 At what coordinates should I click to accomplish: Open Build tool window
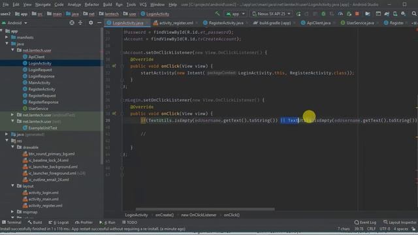[35, 222]
